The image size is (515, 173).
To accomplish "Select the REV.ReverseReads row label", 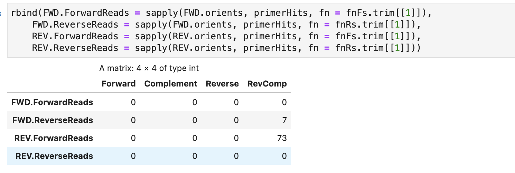I will [54, 156].
